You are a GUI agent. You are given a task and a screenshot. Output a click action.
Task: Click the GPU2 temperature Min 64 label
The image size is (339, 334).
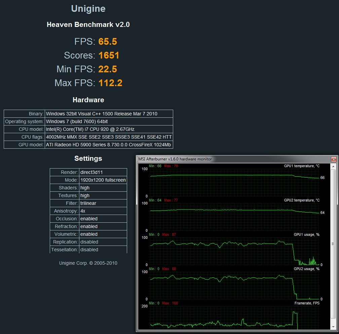pos(155,200)
